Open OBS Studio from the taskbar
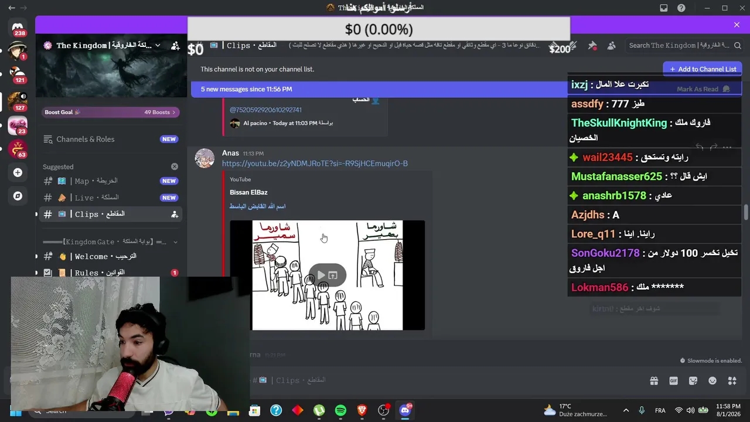This screenshot has height=422, width=750. point(384,410)
